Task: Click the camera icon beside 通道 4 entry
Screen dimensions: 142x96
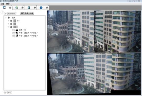Action: 14,36
